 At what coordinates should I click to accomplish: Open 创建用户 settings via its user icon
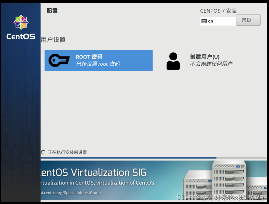(x=173, y=60)
